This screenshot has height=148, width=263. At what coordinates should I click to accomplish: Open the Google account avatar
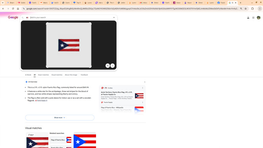click(x=259, y=18)
